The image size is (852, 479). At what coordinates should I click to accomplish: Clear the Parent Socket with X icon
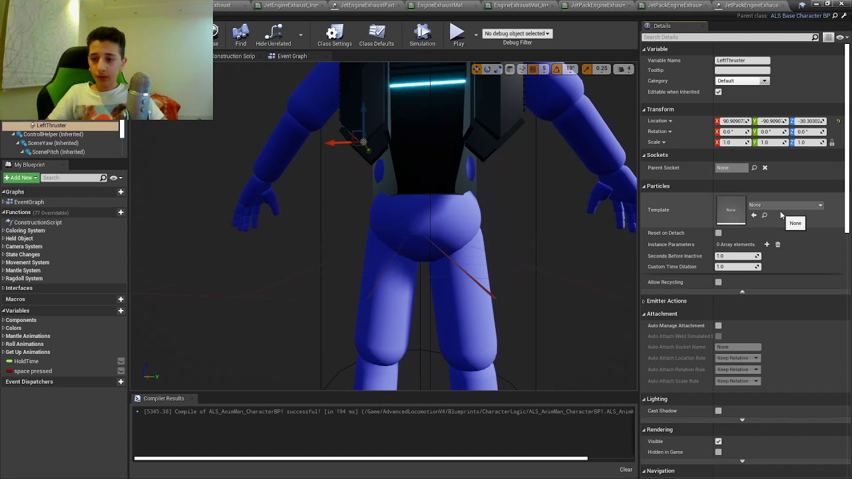click(765, 168)
